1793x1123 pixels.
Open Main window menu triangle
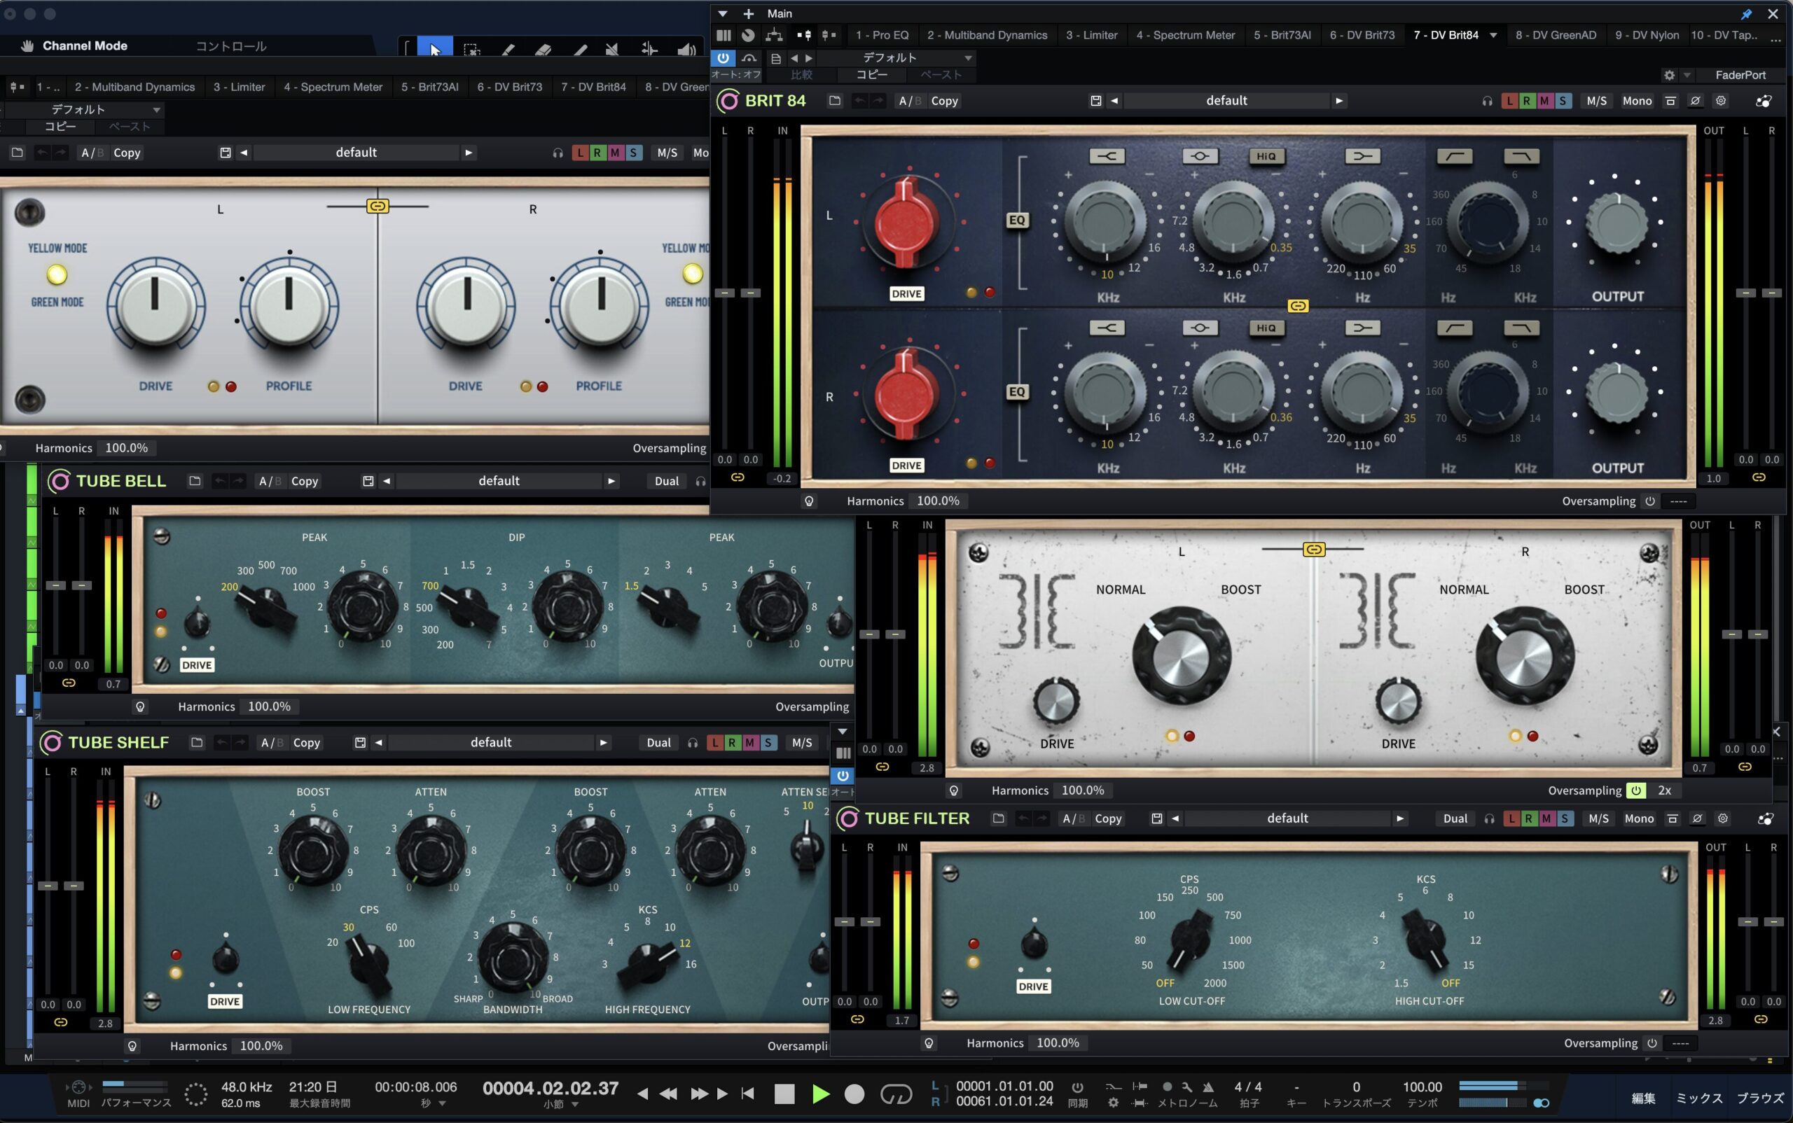722,13
